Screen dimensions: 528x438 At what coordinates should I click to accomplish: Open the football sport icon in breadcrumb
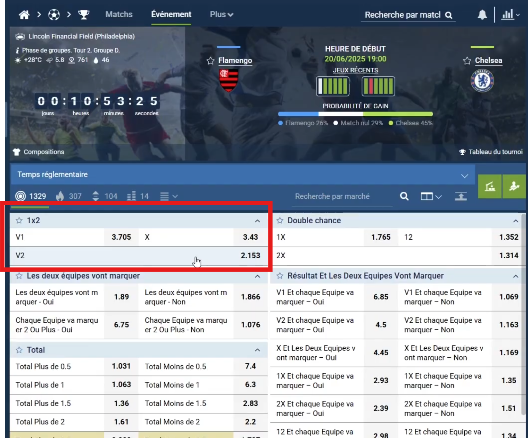[x=54, y=15]
